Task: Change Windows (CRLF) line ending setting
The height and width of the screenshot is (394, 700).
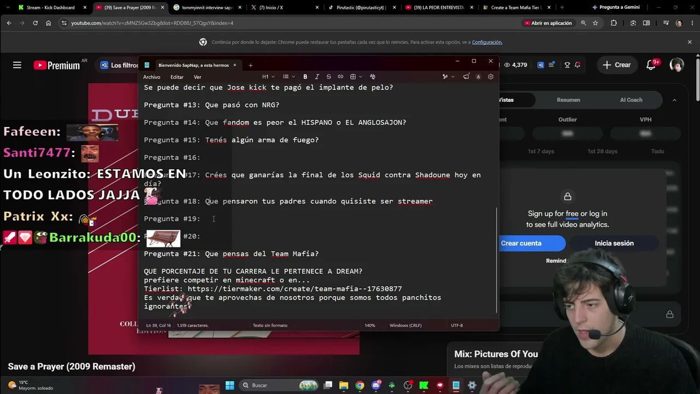Action: (405, 326)
